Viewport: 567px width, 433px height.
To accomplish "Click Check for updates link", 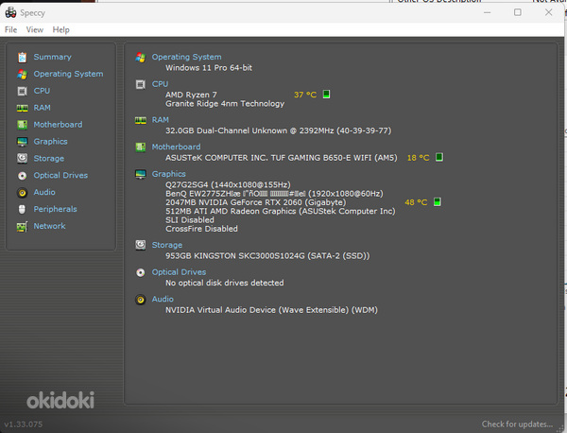I will (x=517, y=424).
